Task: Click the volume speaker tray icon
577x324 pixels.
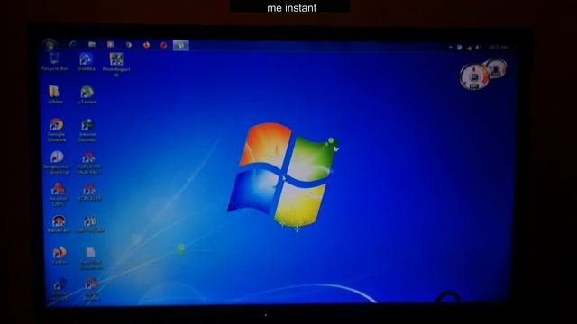Action: [478, 48]
